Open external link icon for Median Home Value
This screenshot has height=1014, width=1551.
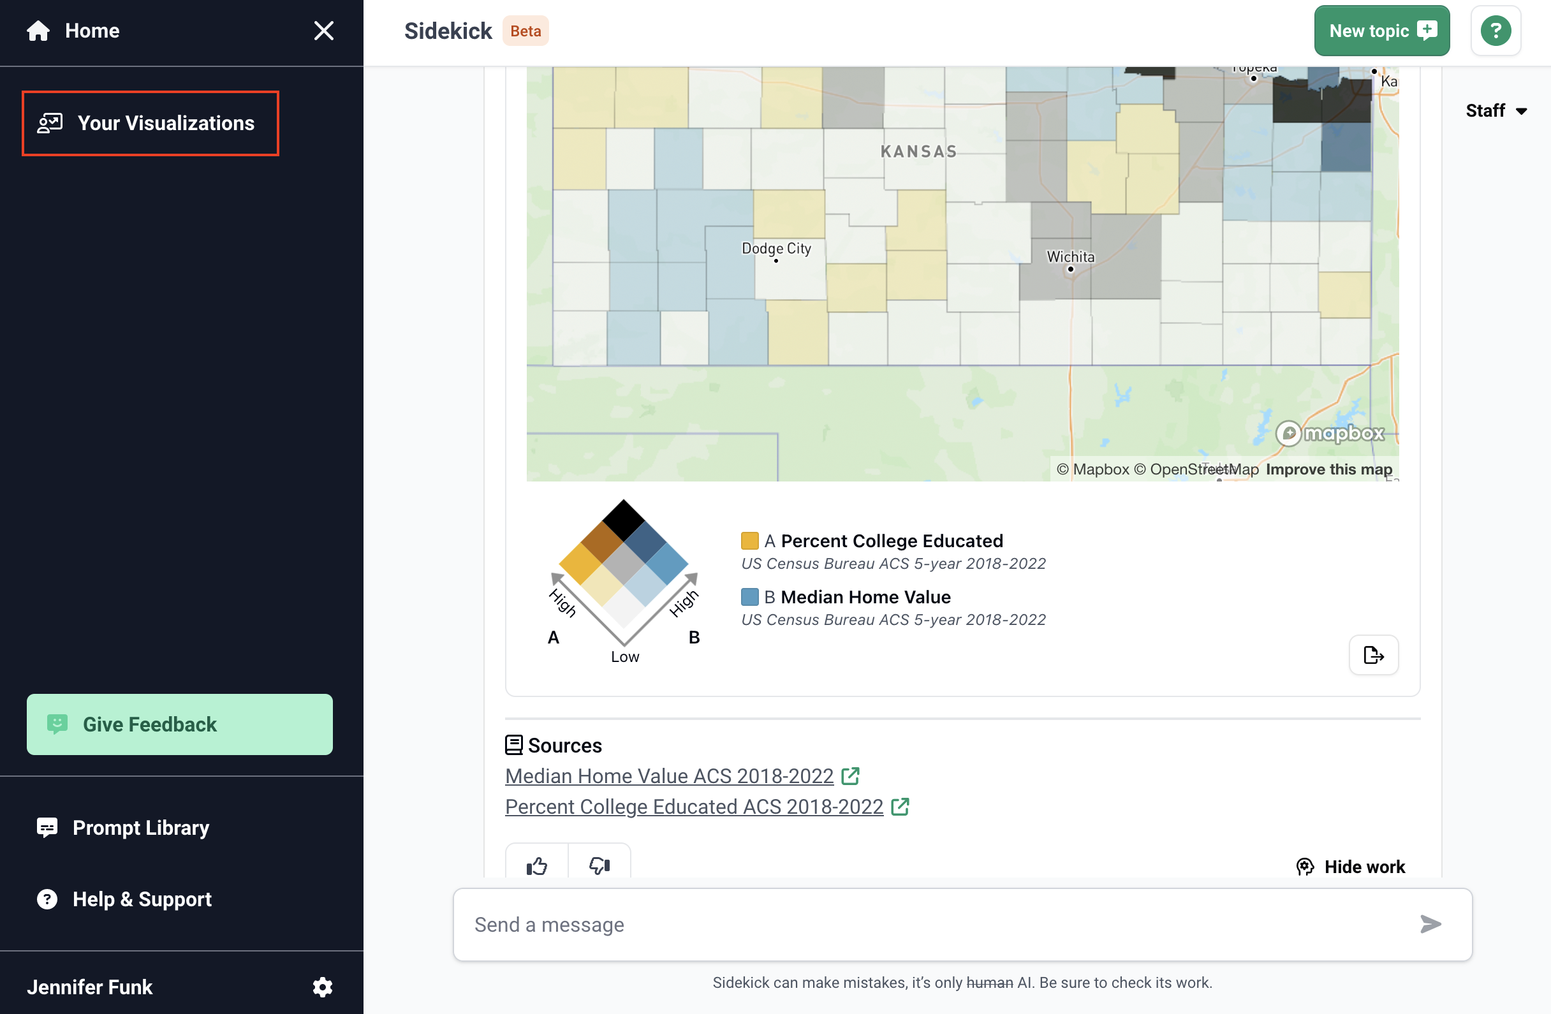pos(849,775)
